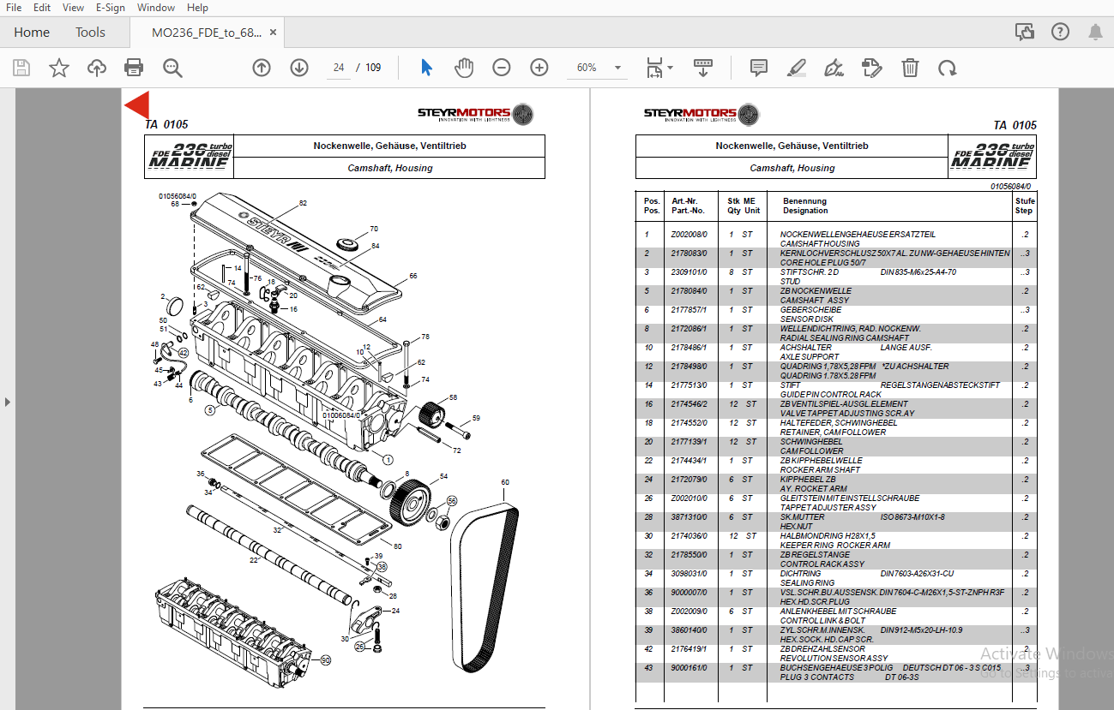Select the highlight text tool
This screenshot has width=1114, height=710.
(797, 68)
